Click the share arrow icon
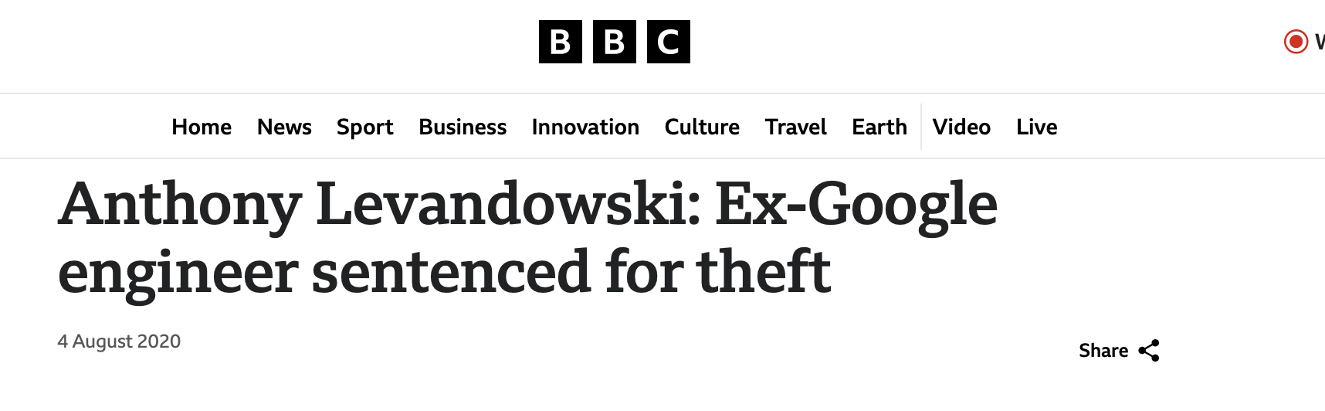Screen dimensions: 1325x411 (x=1149, y=351)
